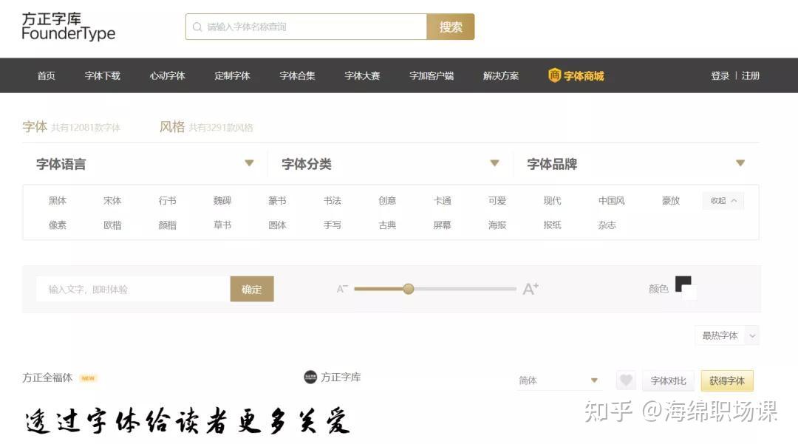Filter by 黑体 style
Viewport: 798px width, 444px height.
(x=58, y=200)
